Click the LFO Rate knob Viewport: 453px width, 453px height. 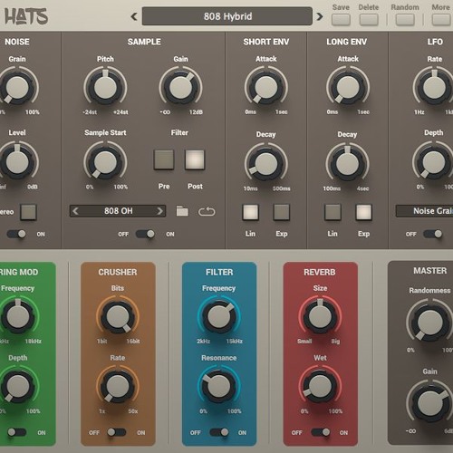tap(434, 88)
